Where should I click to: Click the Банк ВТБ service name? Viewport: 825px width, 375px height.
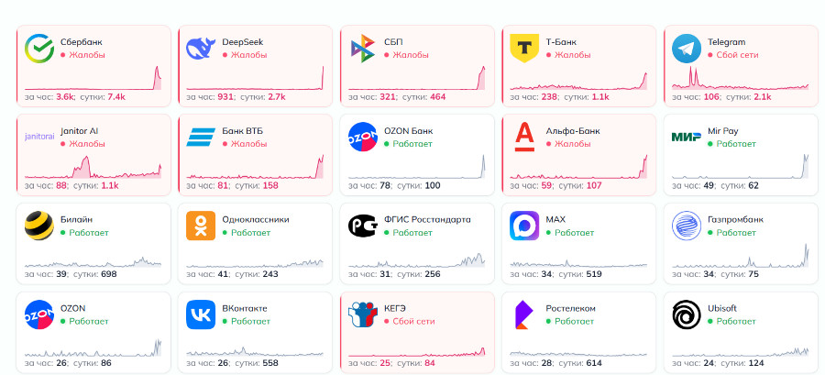(x=243, y=131)
